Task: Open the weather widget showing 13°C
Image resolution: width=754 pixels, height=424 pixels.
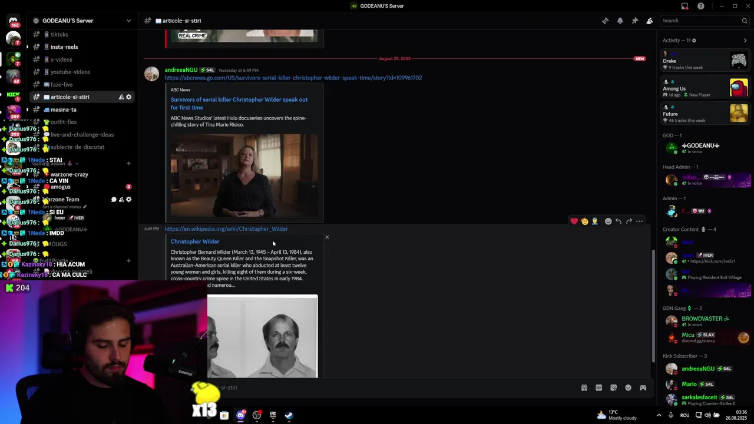Action: click(x=616, y=415)
